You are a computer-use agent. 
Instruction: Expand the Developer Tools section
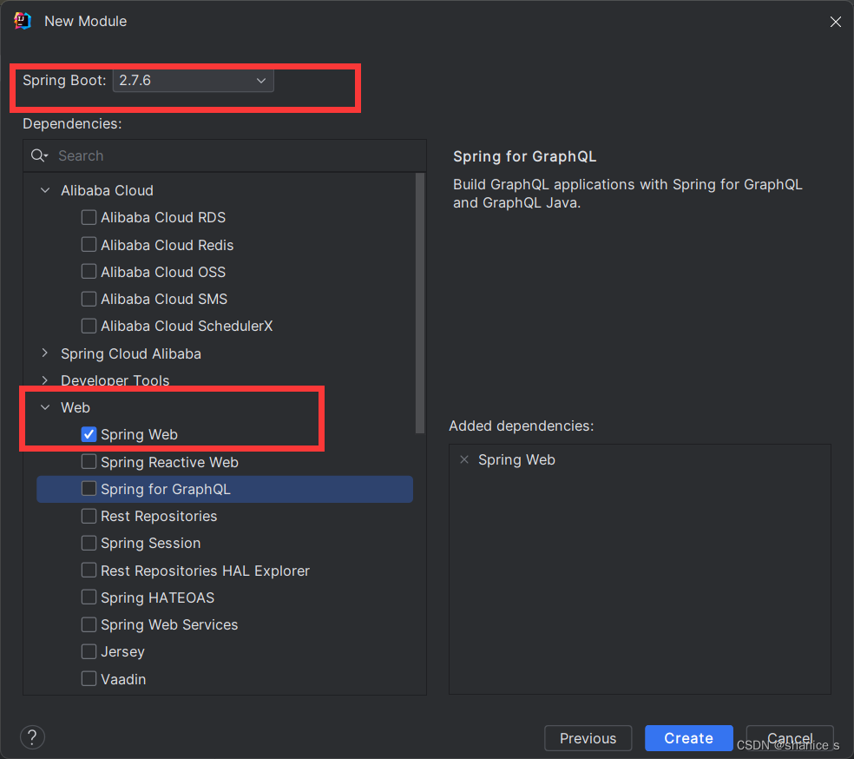pos(44,380)
